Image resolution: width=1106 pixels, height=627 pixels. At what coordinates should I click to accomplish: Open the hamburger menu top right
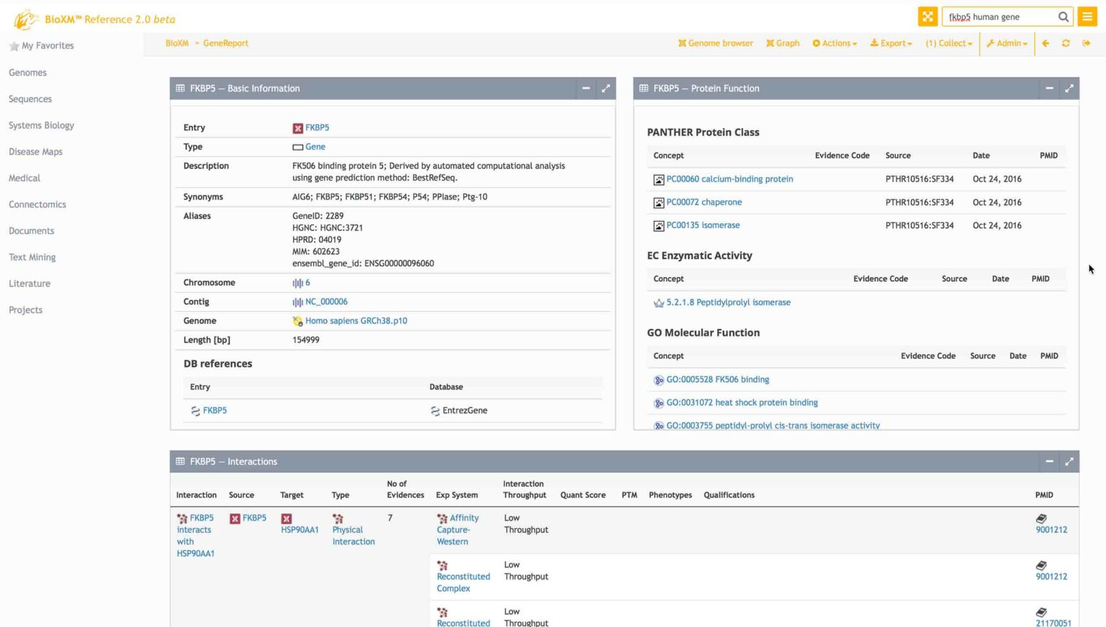coord(1087,16)
